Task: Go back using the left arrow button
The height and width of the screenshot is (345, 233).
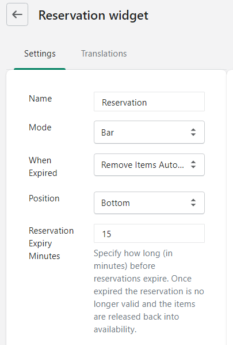Action: click(x=17, y=14)
